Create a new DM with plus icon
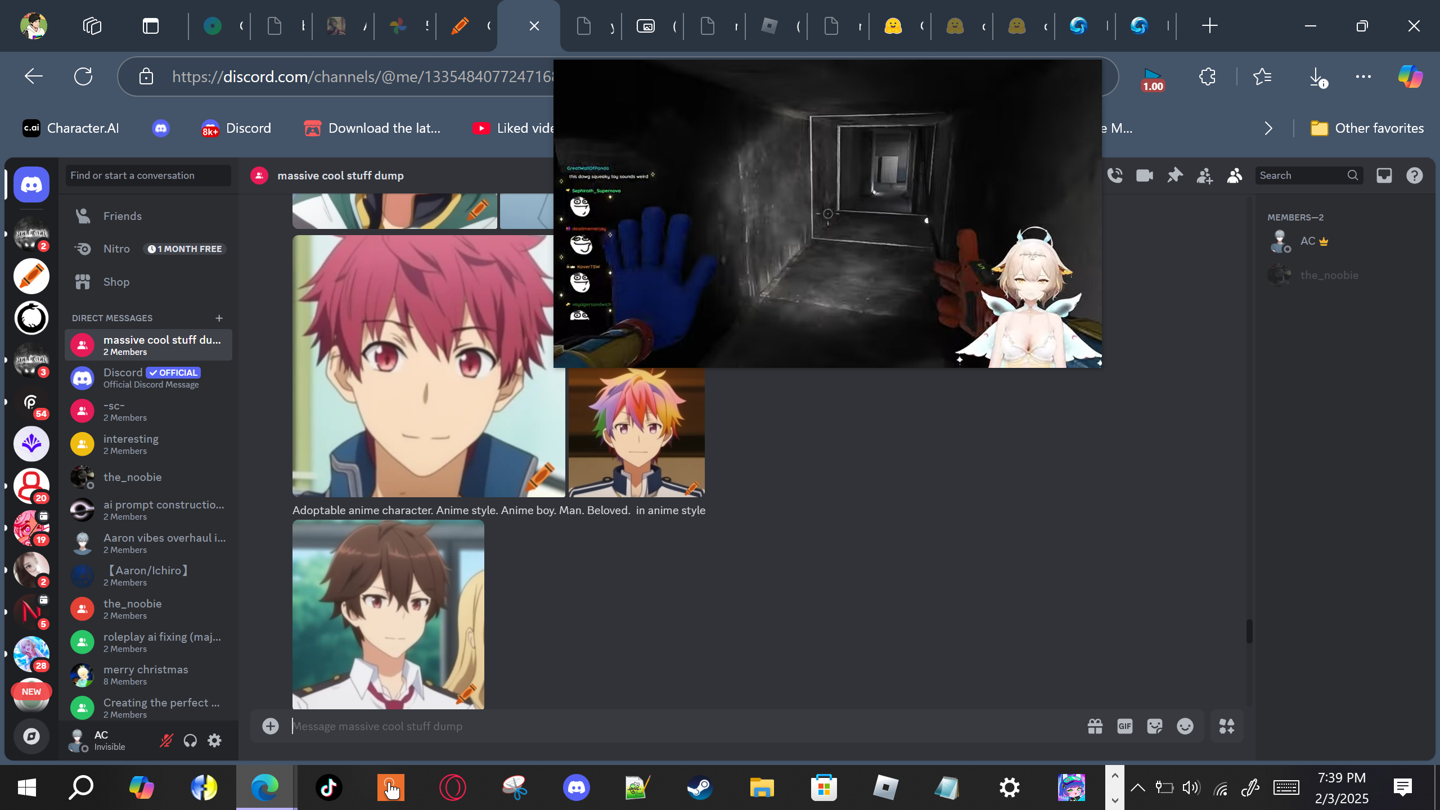 pyautogui.click(x=219, y=318)
